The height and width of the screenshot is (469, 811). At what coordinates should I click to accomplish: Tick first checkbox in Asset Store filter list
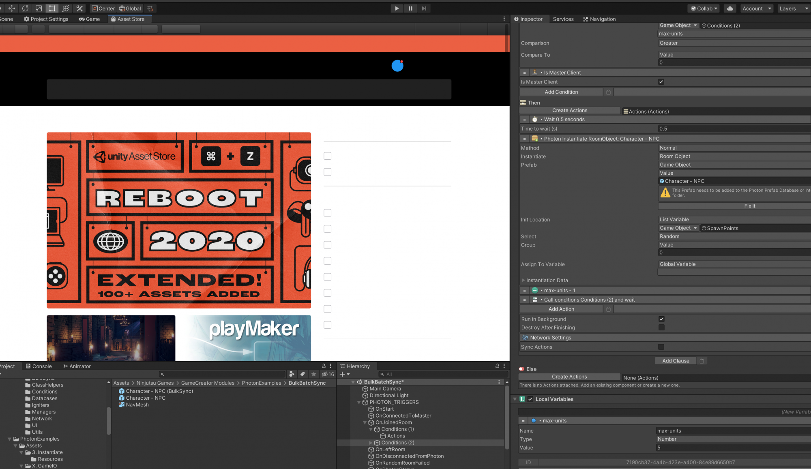pos(327,156)
